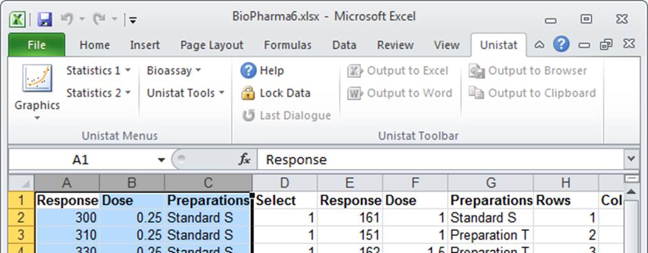Click the Output to Browser button
The image size is (648, 253).
tap(527, 71)
